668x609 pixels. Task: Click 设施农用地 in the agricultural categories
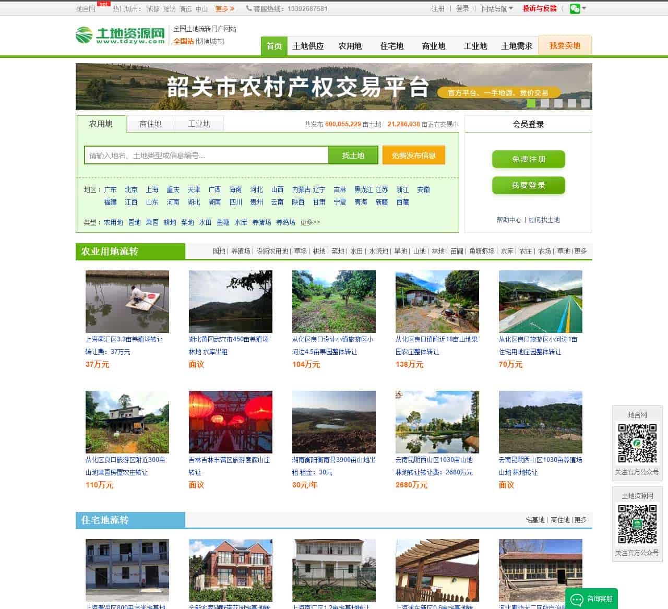[272, 251]
